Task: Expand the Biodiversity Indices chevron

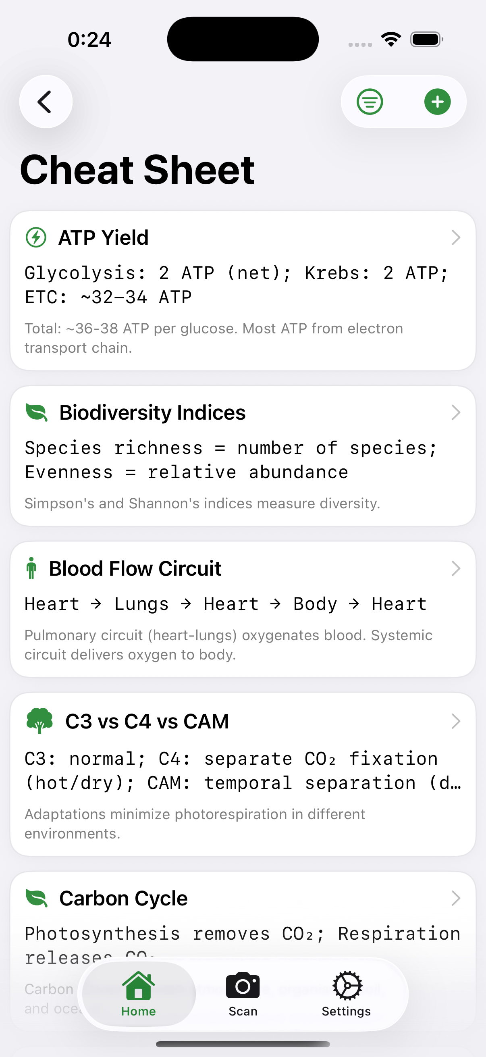Action: point(456,412)
